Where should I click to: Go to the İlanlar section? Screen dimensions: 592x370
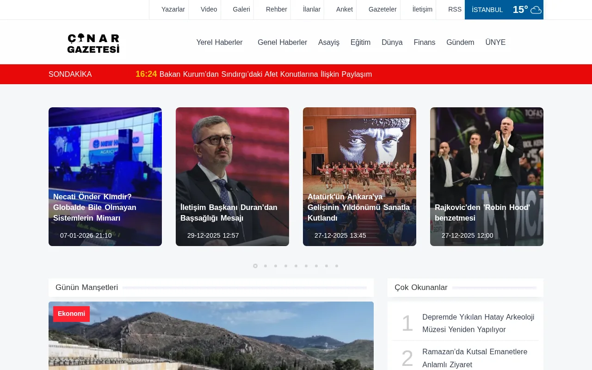pyautogui.click(x=312, y=9)
